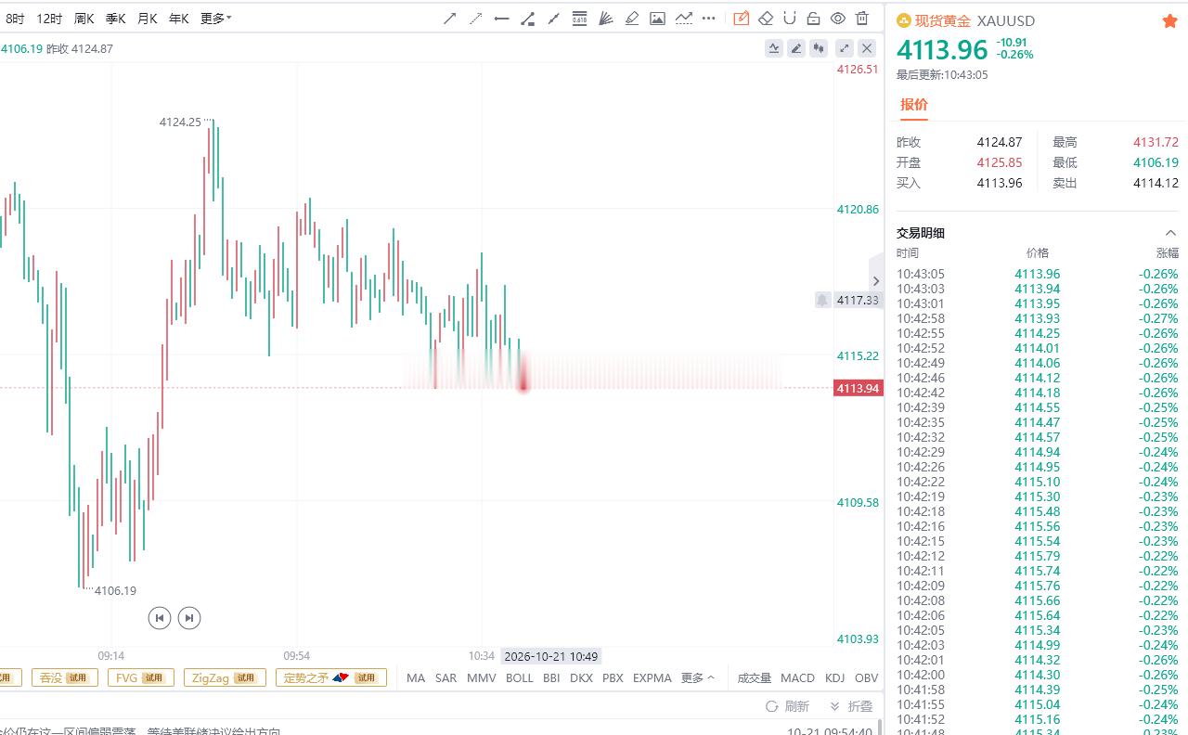
Task: Select the solid arrow line drawing tool
Action: pyautogui.click(x=450, y=19)
